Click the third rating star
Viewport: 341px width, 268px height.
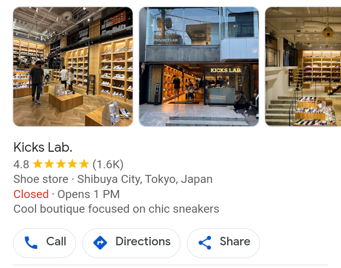click(61, 164)
